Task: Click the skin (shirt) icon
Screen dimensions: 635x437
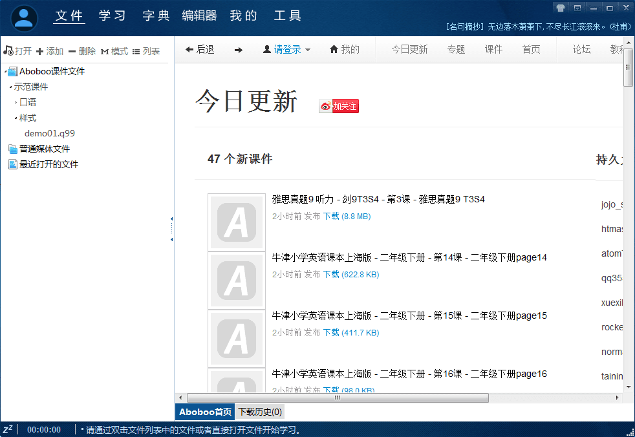Action: click(x=560, y=8)
